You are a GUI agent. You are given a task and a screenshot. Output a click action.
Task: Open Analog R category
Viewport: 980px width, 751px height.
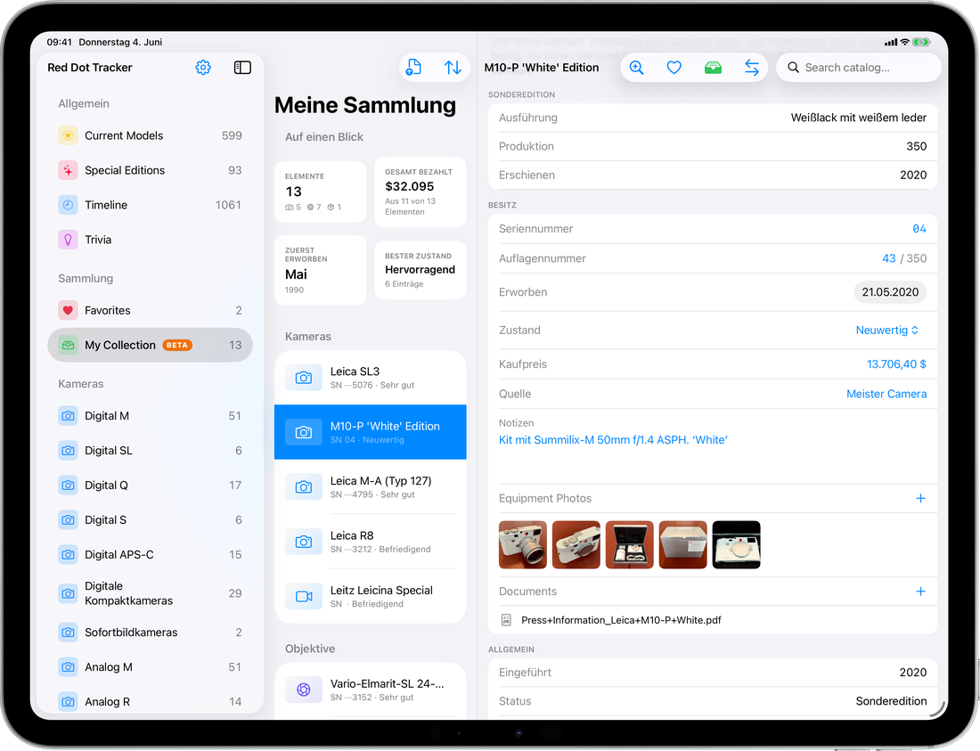(x=150, y=701)
